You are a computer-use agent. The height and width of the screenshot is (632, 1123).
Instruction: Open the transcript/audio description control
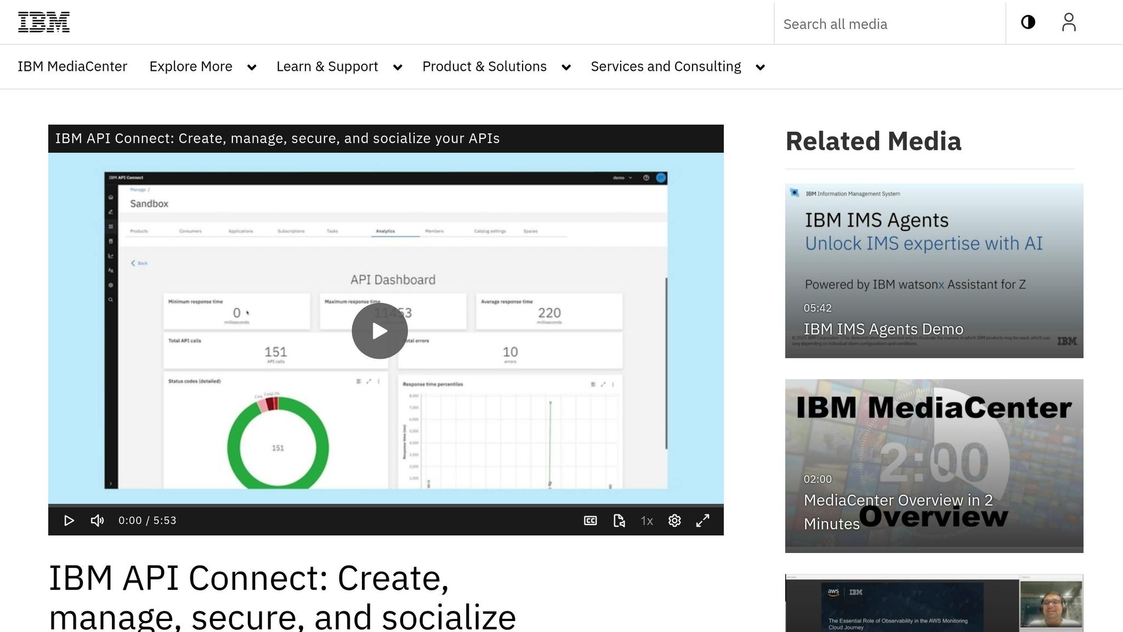coord(619,520)
